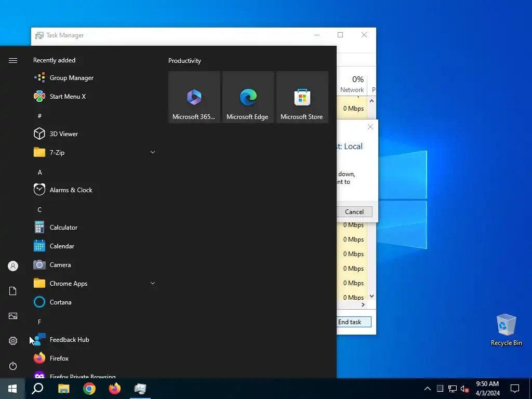Screen dimensions: 532x399
Task: Click letter C group header
Action: pos(39,209)
